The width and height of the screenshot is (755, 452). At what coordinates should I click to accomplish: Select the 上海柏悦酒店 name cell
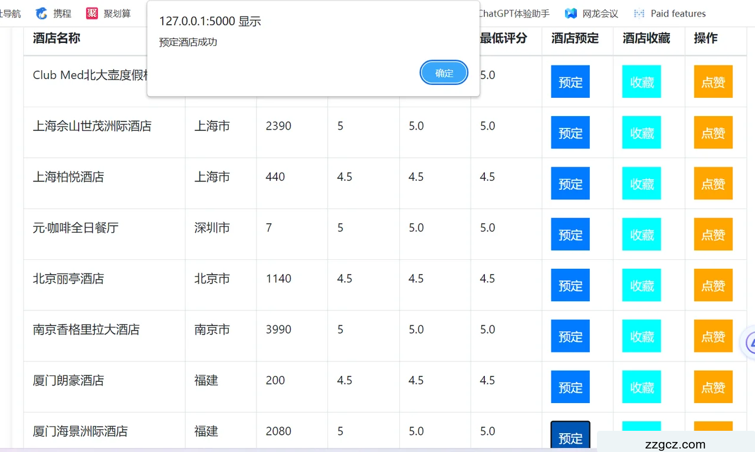68,177
